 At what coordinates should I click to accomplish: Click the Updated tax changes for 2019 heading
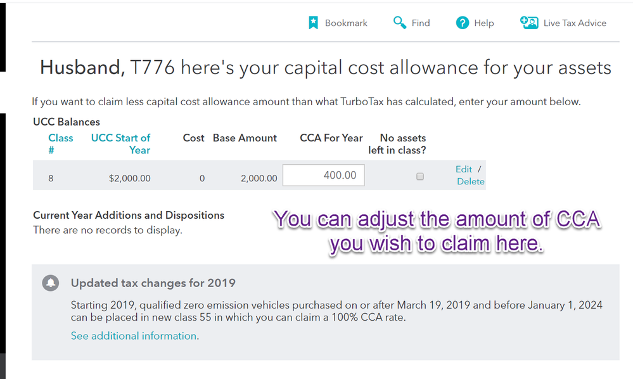[x=153, y=283]
